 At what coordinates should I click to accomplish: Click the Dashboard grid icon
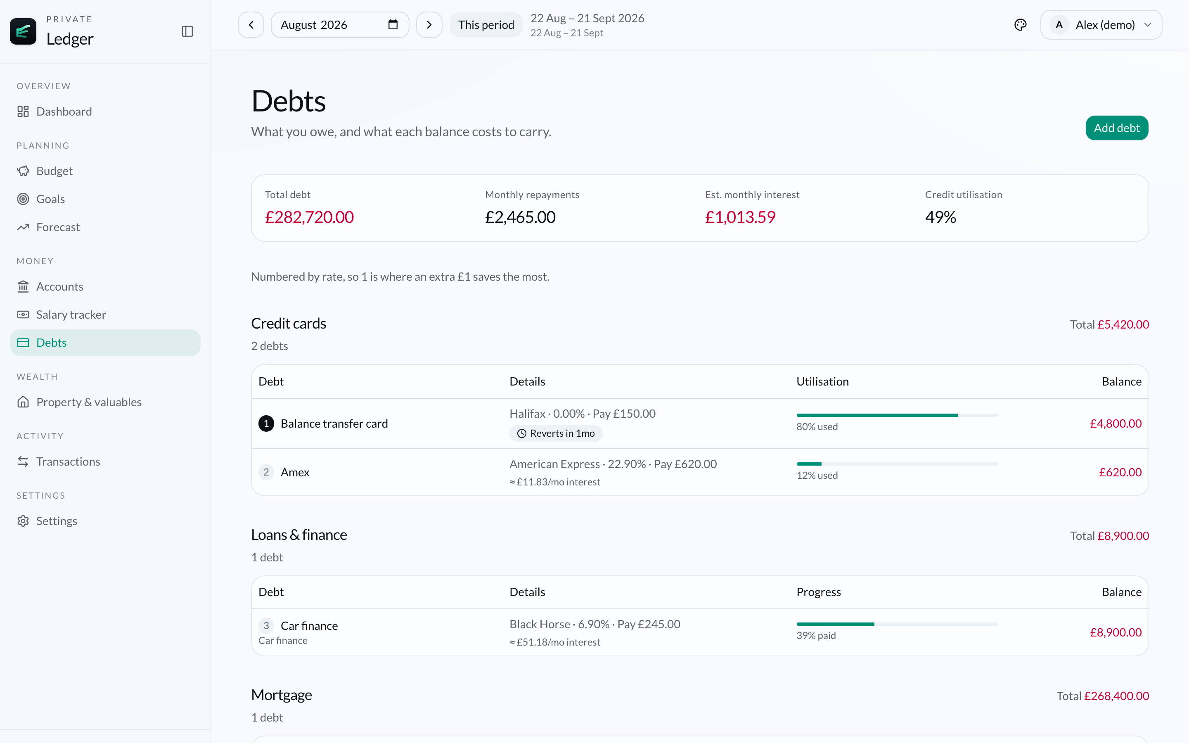pyautogui.click(x=23, y=111)
